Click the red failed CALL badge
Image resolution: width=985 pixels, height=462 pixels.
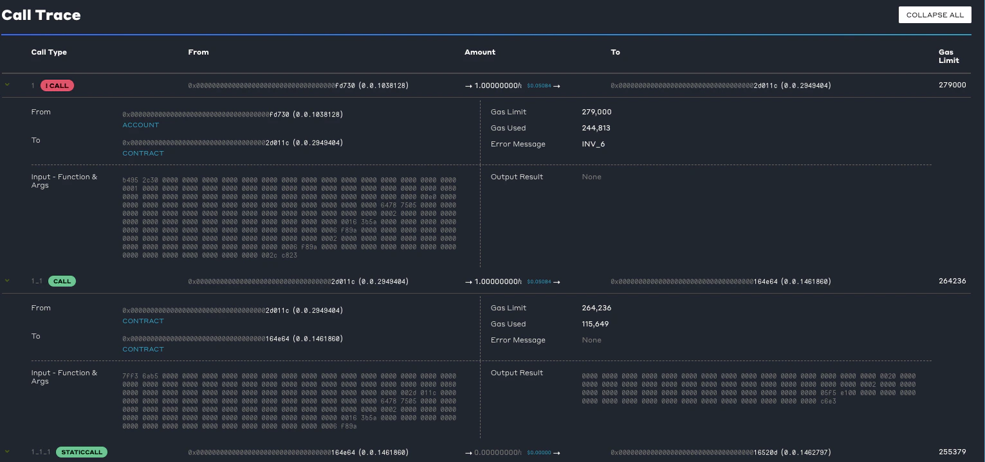[57, 85]
